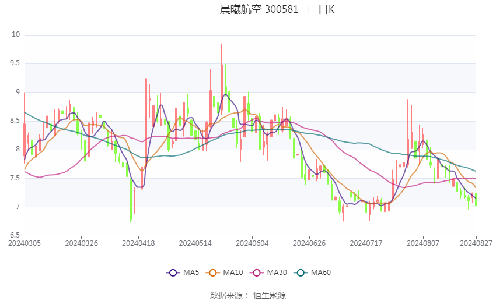Click the y-axis value 10

[16, 34]
